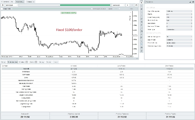195x120 pixels.
Task: Select the Trade statistics tab
Action: pos(13,62)
